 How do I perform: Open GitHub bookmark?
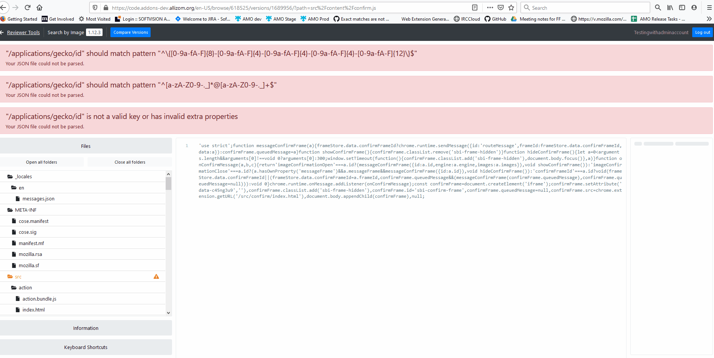click(495, 19)
